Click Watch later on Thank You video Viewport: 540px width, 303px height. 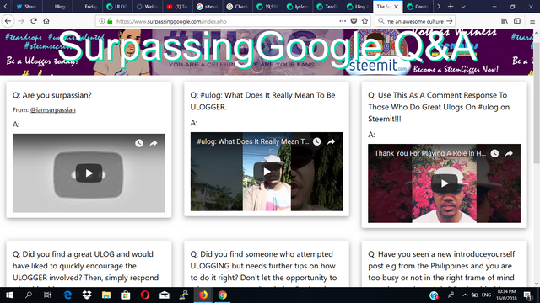point(494,153)
